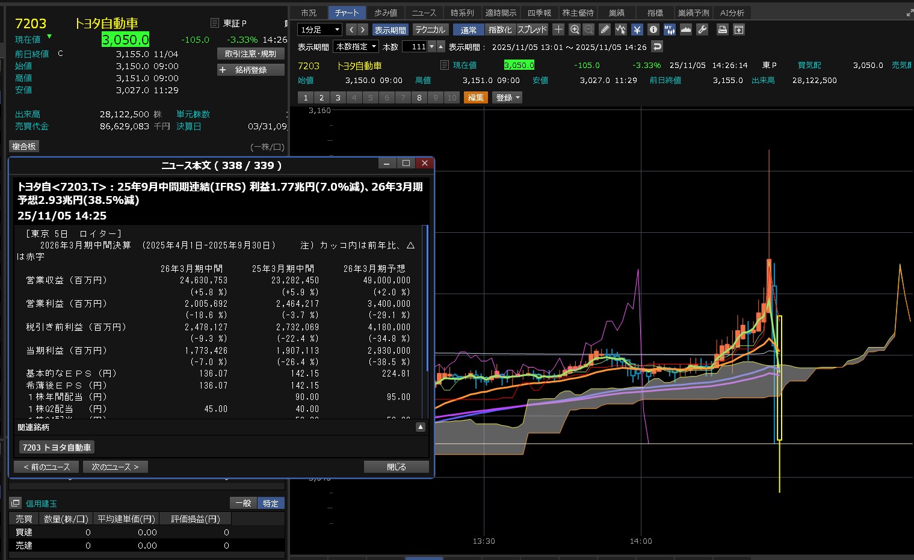
Task: Click the 銘柄登録 button
Action: click(x=250, y=70)
